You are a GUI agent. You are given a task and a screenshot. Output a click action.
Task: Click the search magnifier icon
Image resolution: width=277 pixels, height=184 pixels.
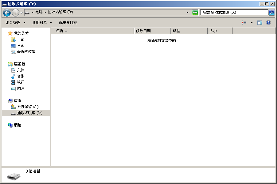click(x=271, y=13)
